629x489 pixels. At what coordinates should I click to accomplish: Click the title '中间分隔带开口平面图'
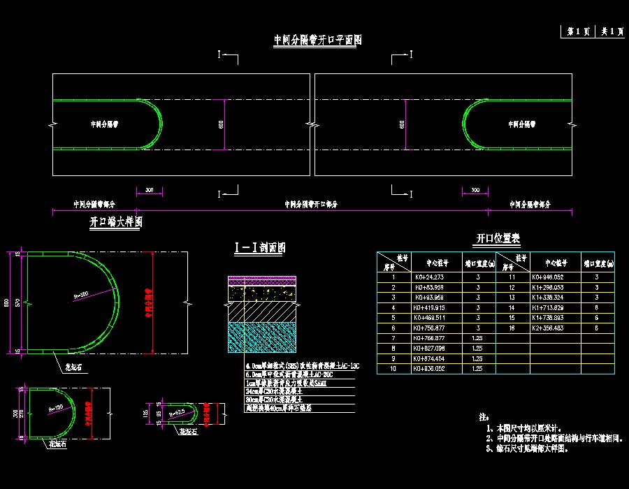pyautogui.click(x=318, y=40)
